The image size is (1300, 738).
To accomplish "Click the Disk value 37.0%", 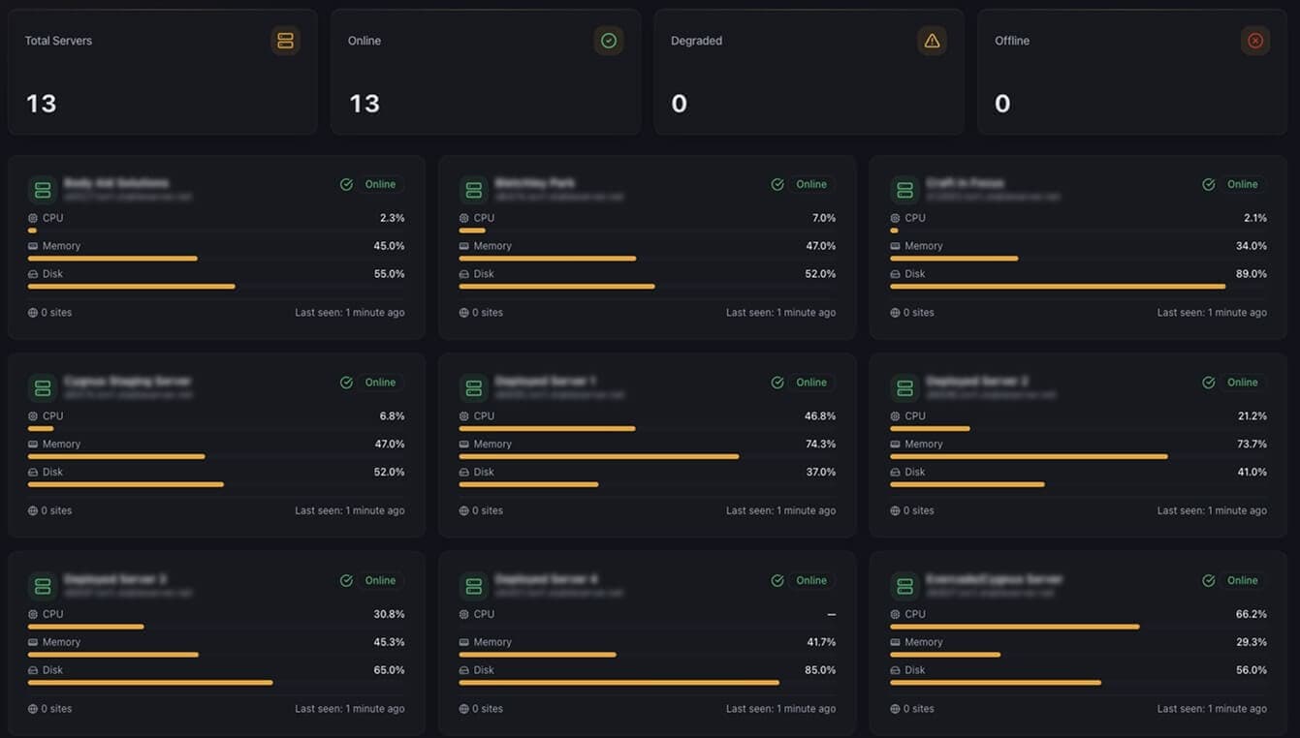I will click(x=820, y=473).
